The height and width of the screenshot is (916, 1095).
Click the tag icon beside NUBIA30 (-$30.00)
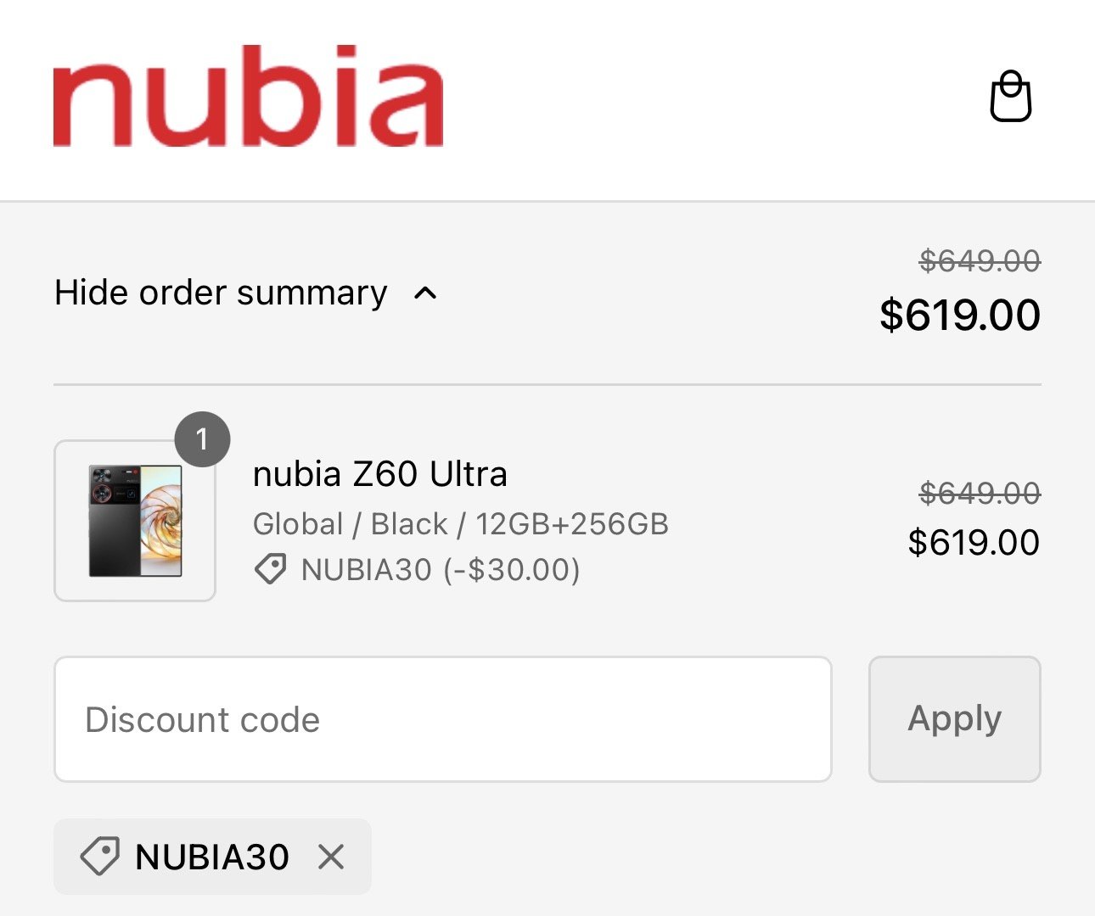271,569
